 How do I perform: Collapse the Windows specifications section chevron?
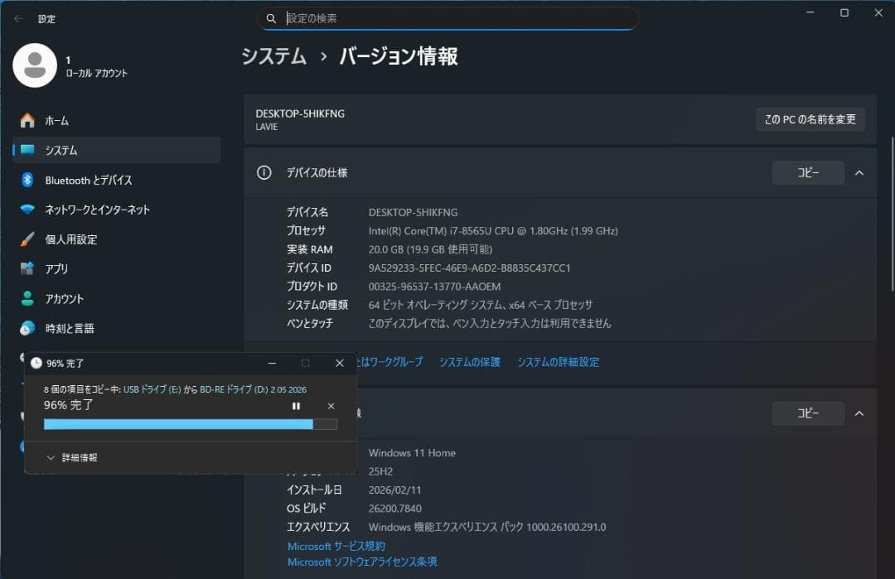(859, 413)
